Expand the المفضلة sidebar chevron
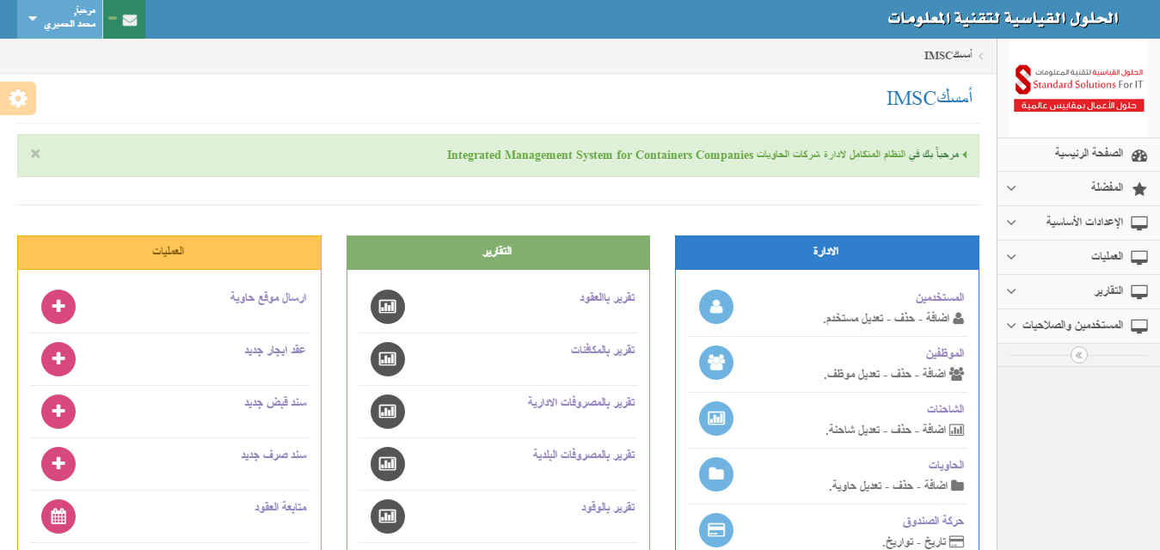1160x550 pixels. [x=1011, y=188]
